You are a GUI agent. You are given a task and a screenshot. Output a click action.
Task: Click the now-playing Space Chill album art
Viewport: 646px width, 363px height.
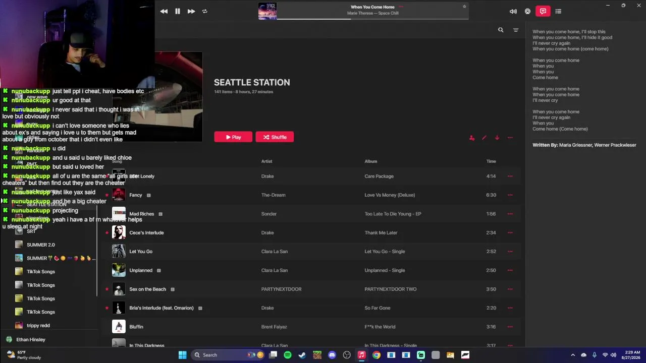point(267,11)
